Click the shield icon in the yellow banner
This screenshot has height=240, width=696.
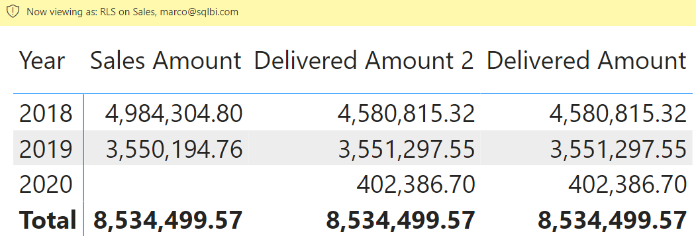pyautogui.click(x=14, y=11)
